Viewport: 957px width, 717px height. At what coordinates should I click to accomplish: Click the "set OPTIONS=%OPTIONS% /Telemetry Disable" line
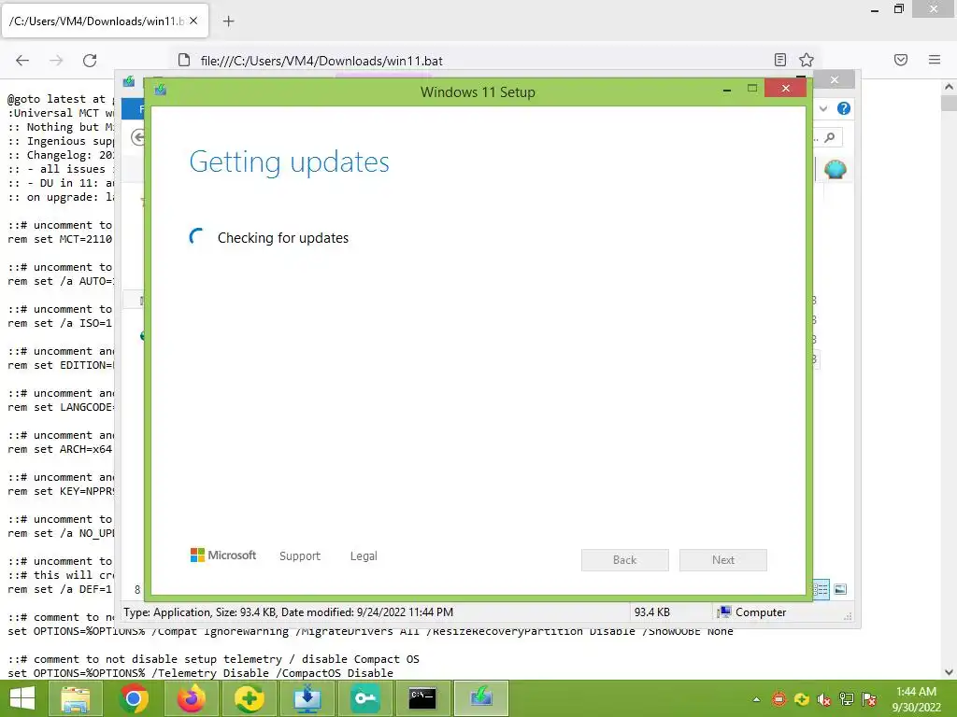[x=200, y=673]
